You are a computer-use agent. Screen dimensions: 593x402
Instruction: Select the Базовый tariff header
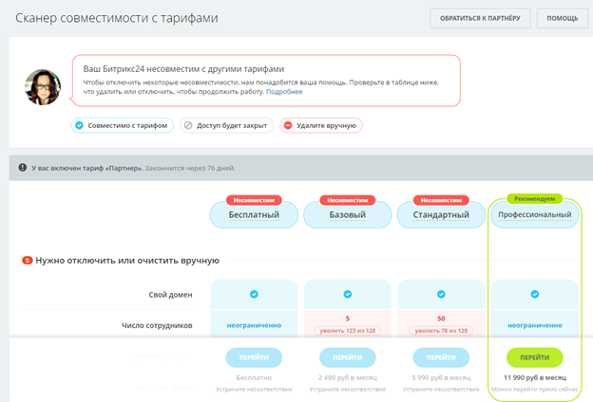(347, 214)
